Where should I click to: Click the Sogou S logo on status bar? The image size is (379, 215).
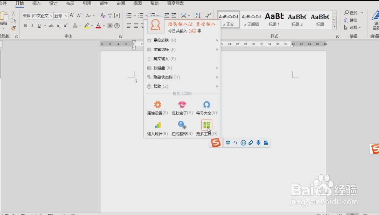click(x=215, y=143)
